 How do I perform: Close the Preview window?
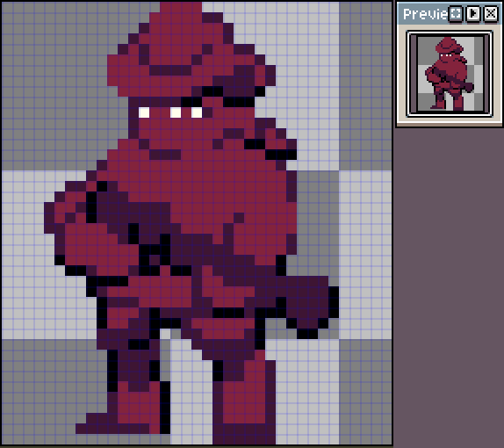pyautogui.click(x=491, y=14)
